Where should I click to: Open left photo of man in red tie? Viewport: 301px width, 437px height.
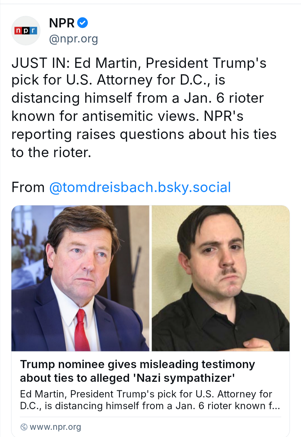tap(80, 278)
